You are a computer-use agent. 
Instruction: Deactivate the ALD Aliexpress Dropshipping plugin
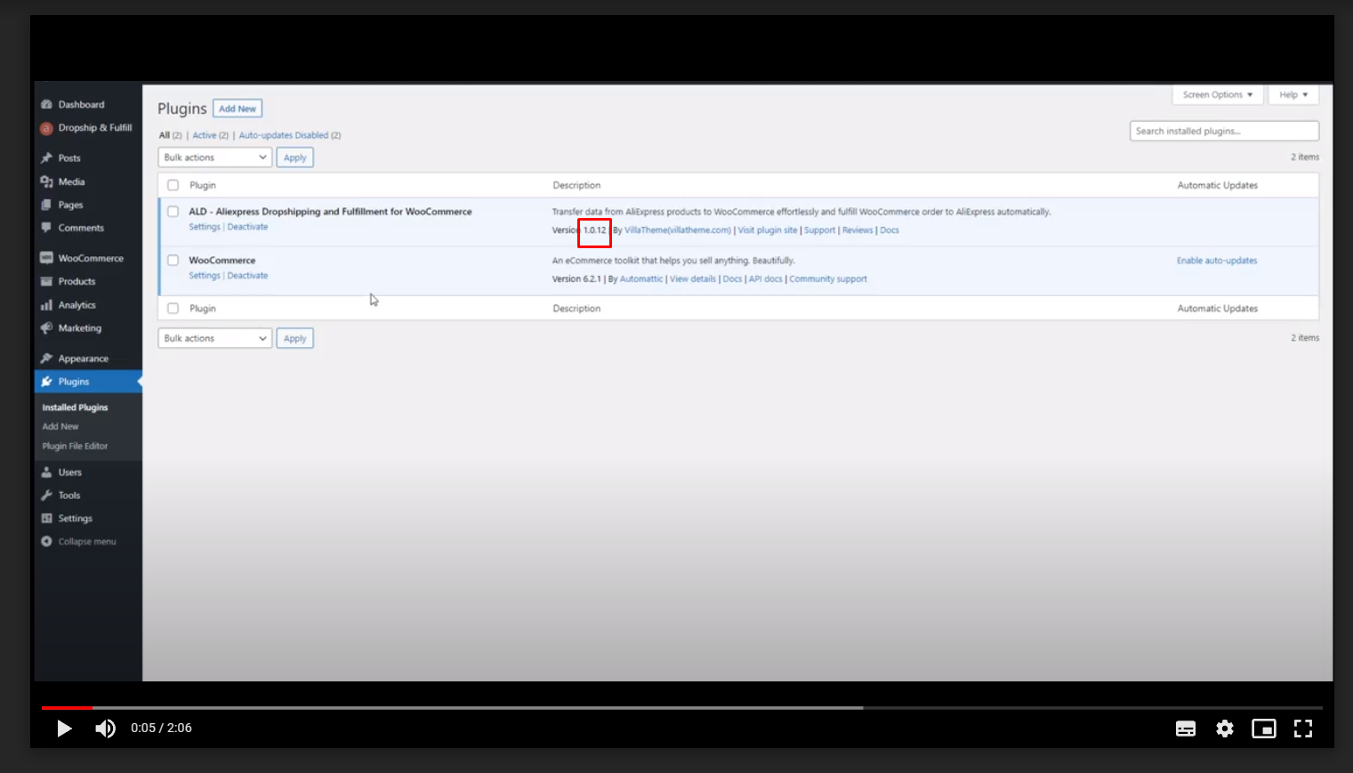(x=247, y=227)
